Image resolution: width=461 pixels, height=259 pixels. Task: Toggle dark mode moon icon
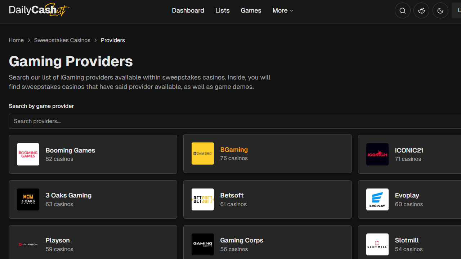coord(440,11)
